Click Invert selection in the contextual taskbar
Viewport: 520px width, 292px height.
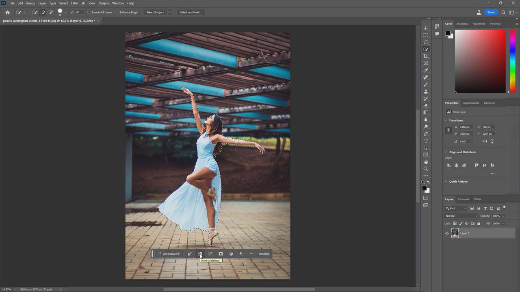coord(200,253)
